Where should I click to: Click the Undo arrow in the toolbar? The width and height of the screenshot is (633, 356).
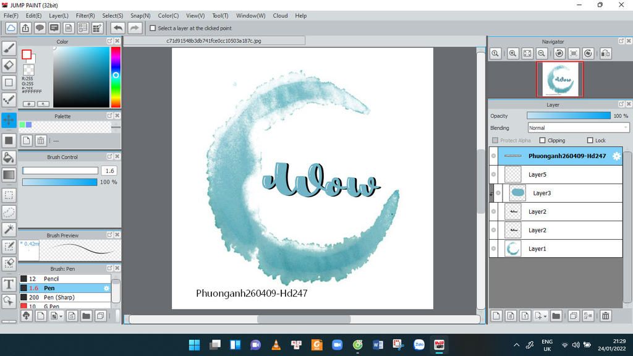point(118,28)
